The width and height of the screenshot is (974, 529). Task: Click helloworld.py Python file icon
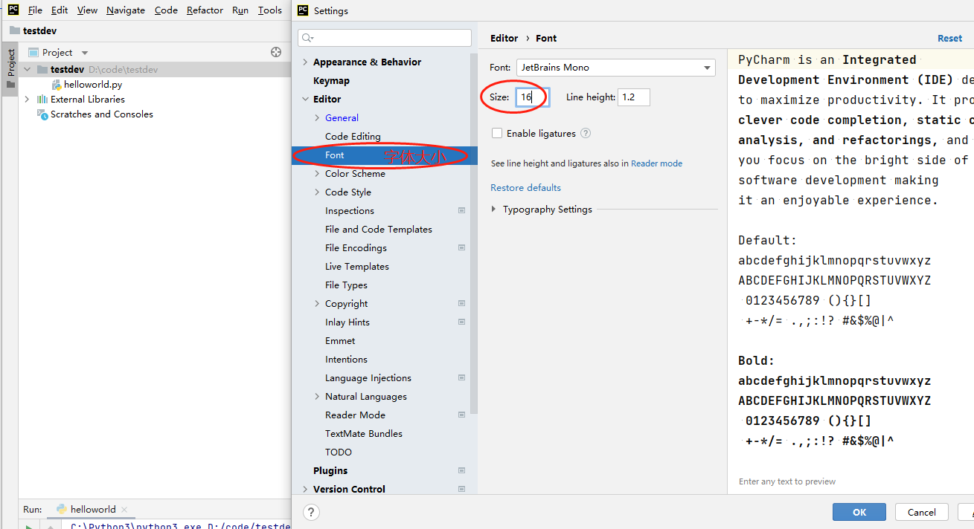[x=57, y=85]
